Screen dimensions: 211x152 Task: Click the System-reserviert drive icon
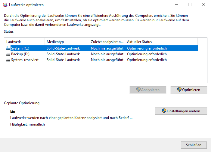(x=8, y=60)
